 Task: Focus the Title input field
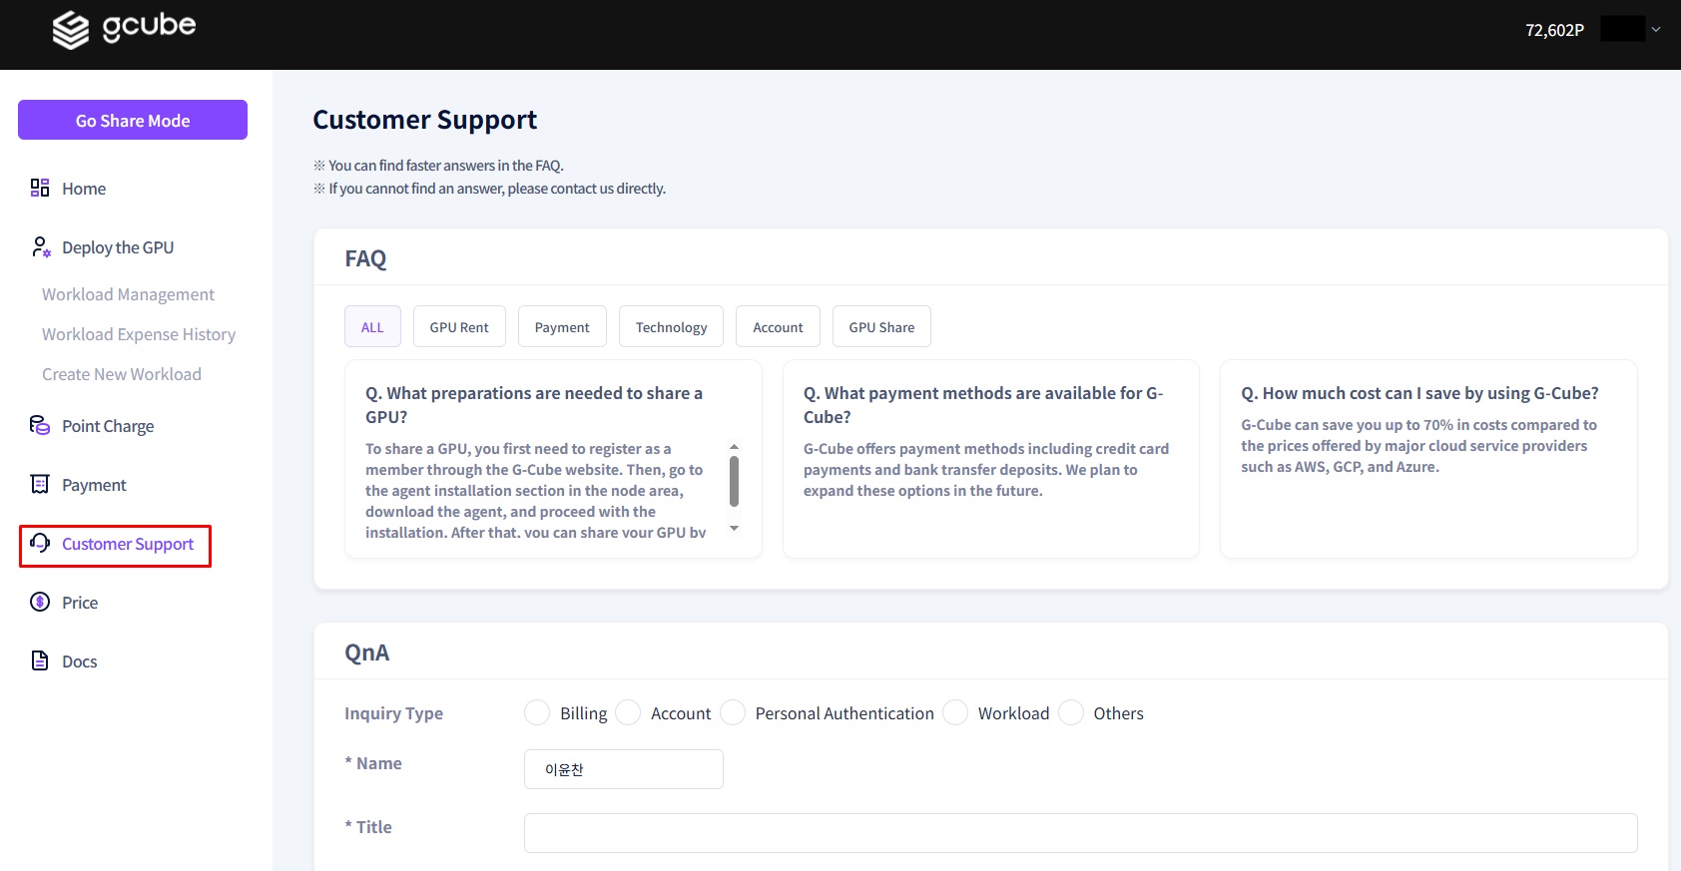1080,832
